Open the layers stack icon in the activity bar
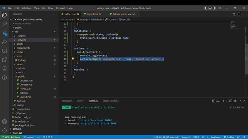Screen dimensions: 248x139 tap(4, 78)
